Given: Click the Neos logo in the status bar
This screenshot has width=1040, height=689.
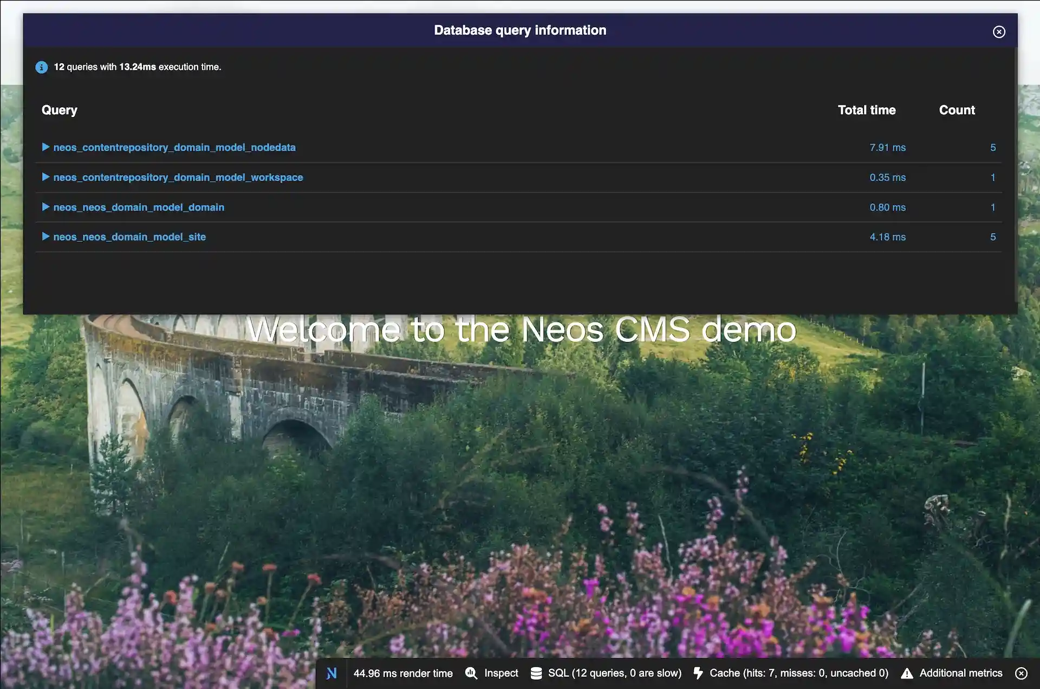Looking at the screenshot, I should 331,673.
